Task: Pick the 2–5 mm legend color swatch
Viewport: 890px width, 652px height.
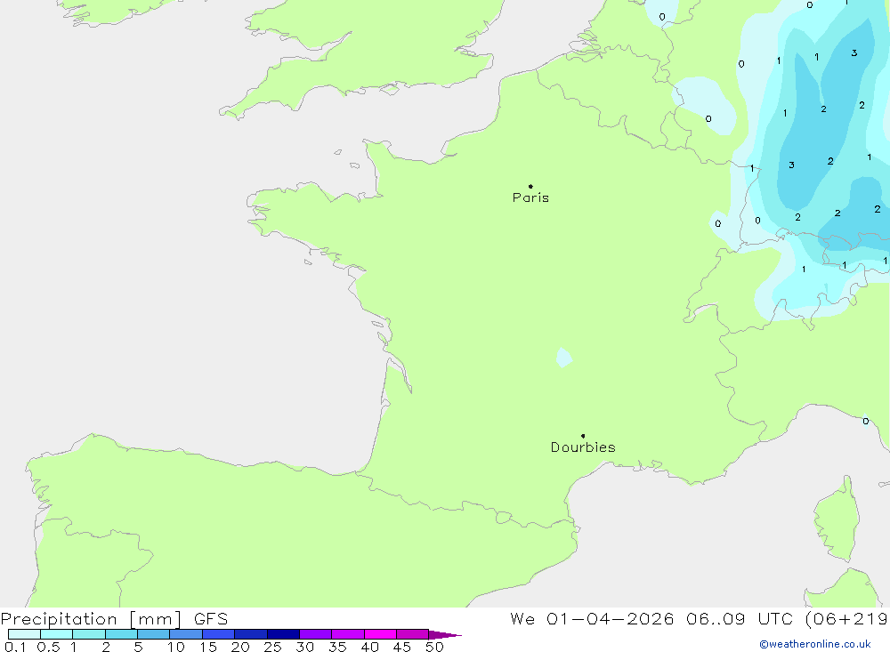Action: (121, 634)
